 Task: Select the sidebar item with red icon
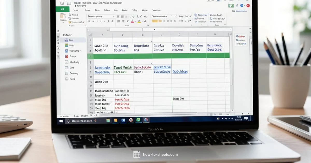pyautogui.click(x=67, y=56)
